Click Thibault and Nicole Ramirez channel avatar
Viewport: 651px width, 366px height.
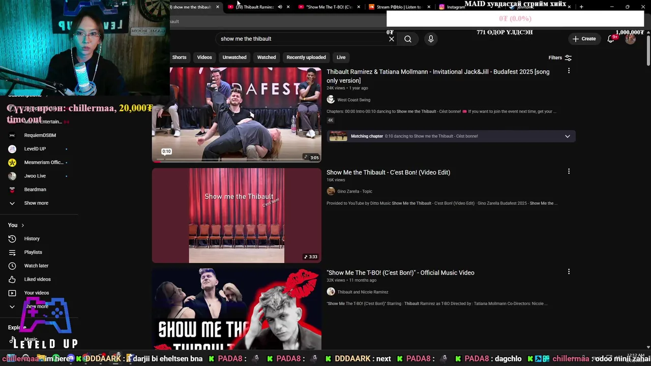[331, 292]
